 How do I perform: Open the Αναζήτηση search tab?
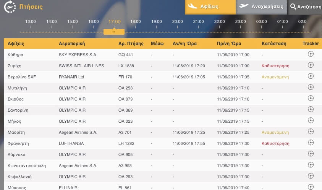[305, 7]
